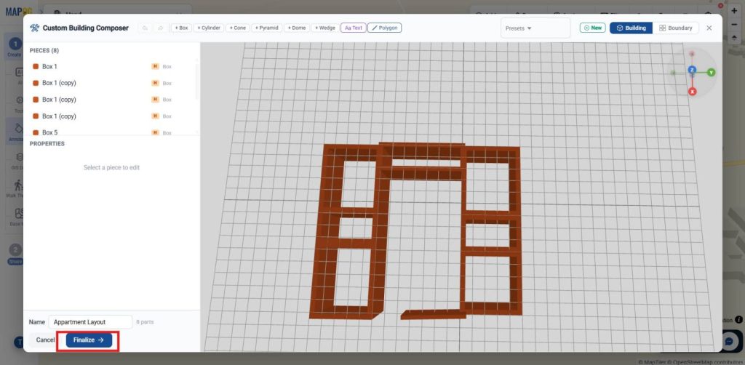Toggle the H badge on the original Box 1 row
The width and height of the screenshot is (745, 365).
coord(155,66)
